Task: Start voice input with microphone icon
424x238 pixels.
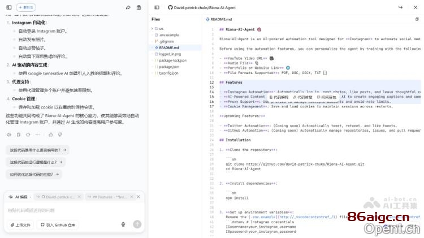Action: pos(123,224)
